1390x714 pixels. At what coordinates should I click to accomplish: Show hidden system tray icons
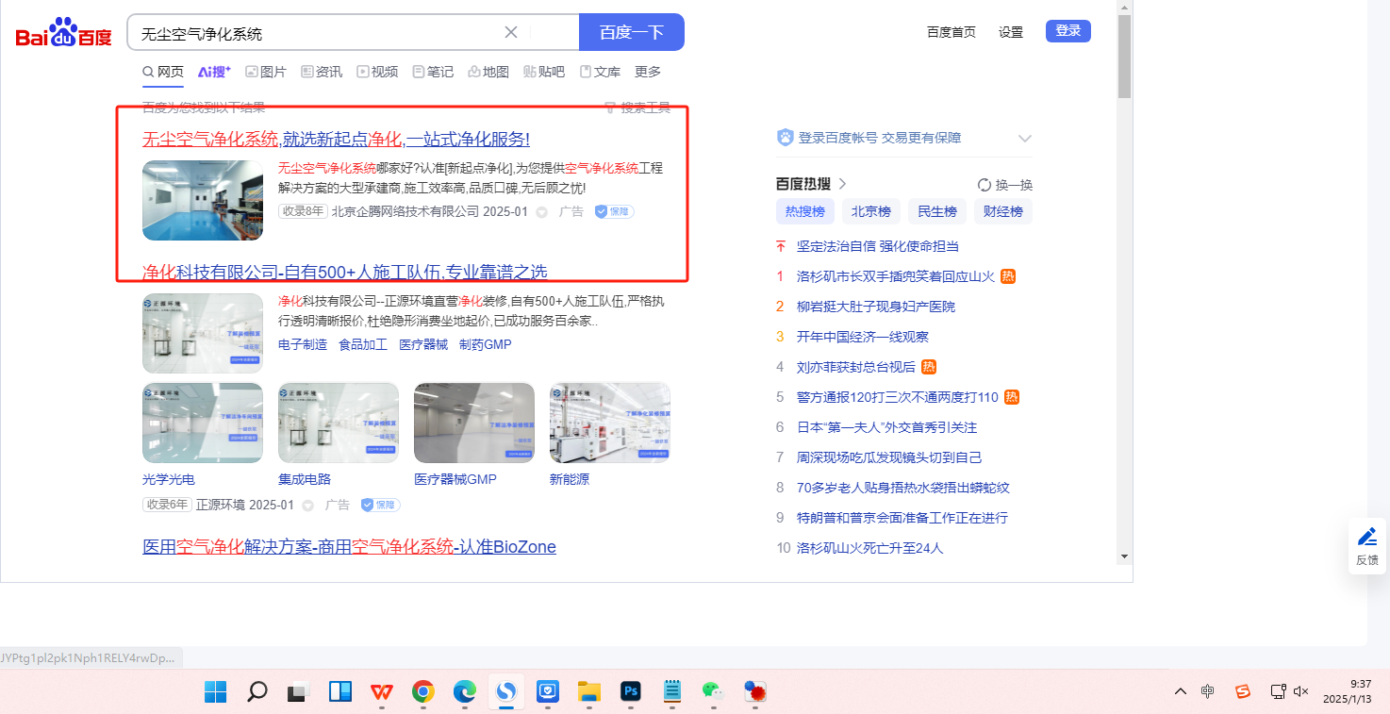tap(1180, 691)
